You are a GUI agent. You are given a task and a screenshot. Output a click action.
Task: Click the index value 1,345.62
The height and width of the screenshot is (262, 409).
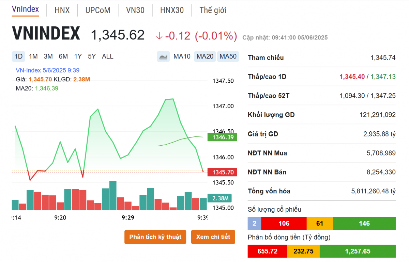[118, 35]
